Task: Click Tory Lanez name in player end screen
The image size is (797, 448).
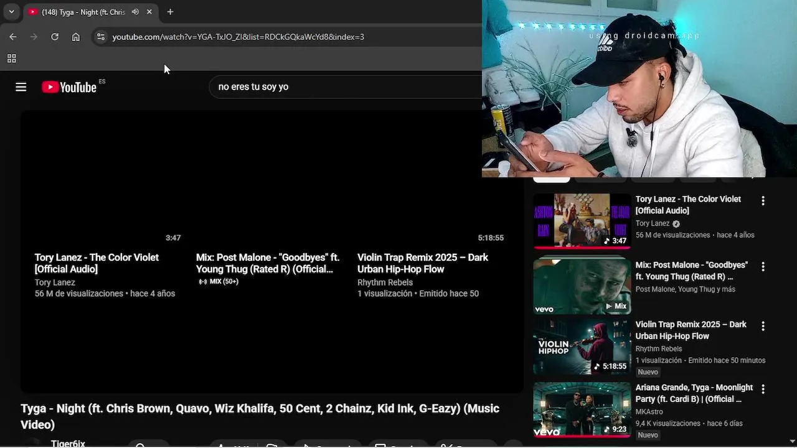Action: coord(55,282)
